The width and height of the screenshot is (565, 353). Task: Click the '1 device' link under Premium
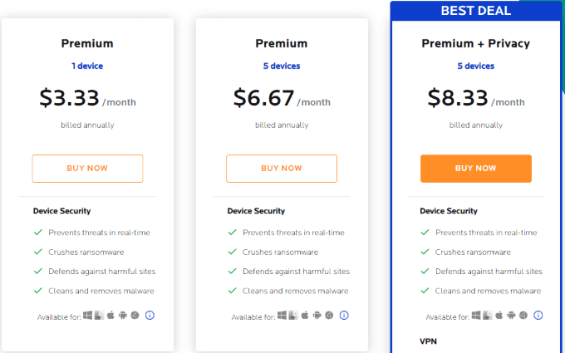click(x=87, y=66)
